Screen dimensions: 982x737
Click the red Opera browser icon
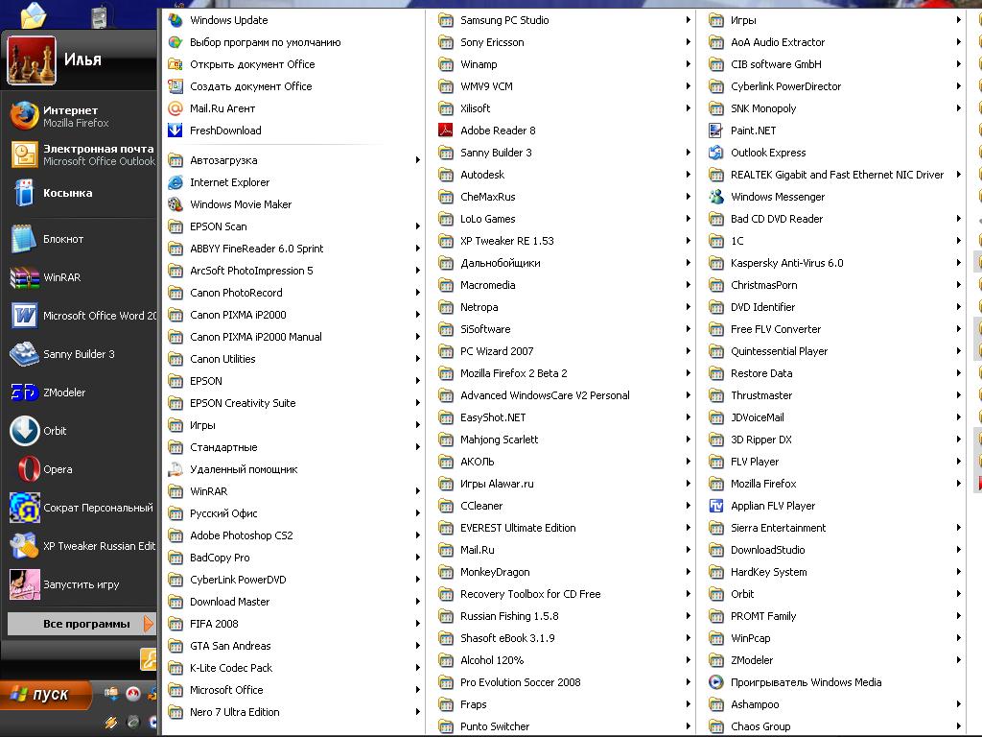[28, 468]
